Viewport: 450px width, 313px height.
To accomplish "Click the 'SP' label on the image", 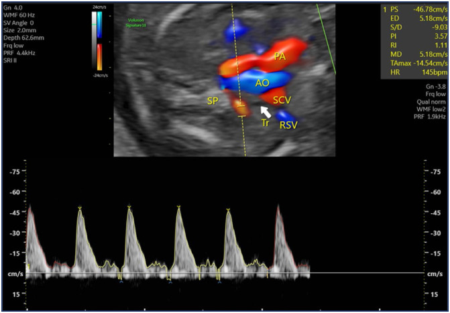I will pyautogui.click(x=213, y=101).
